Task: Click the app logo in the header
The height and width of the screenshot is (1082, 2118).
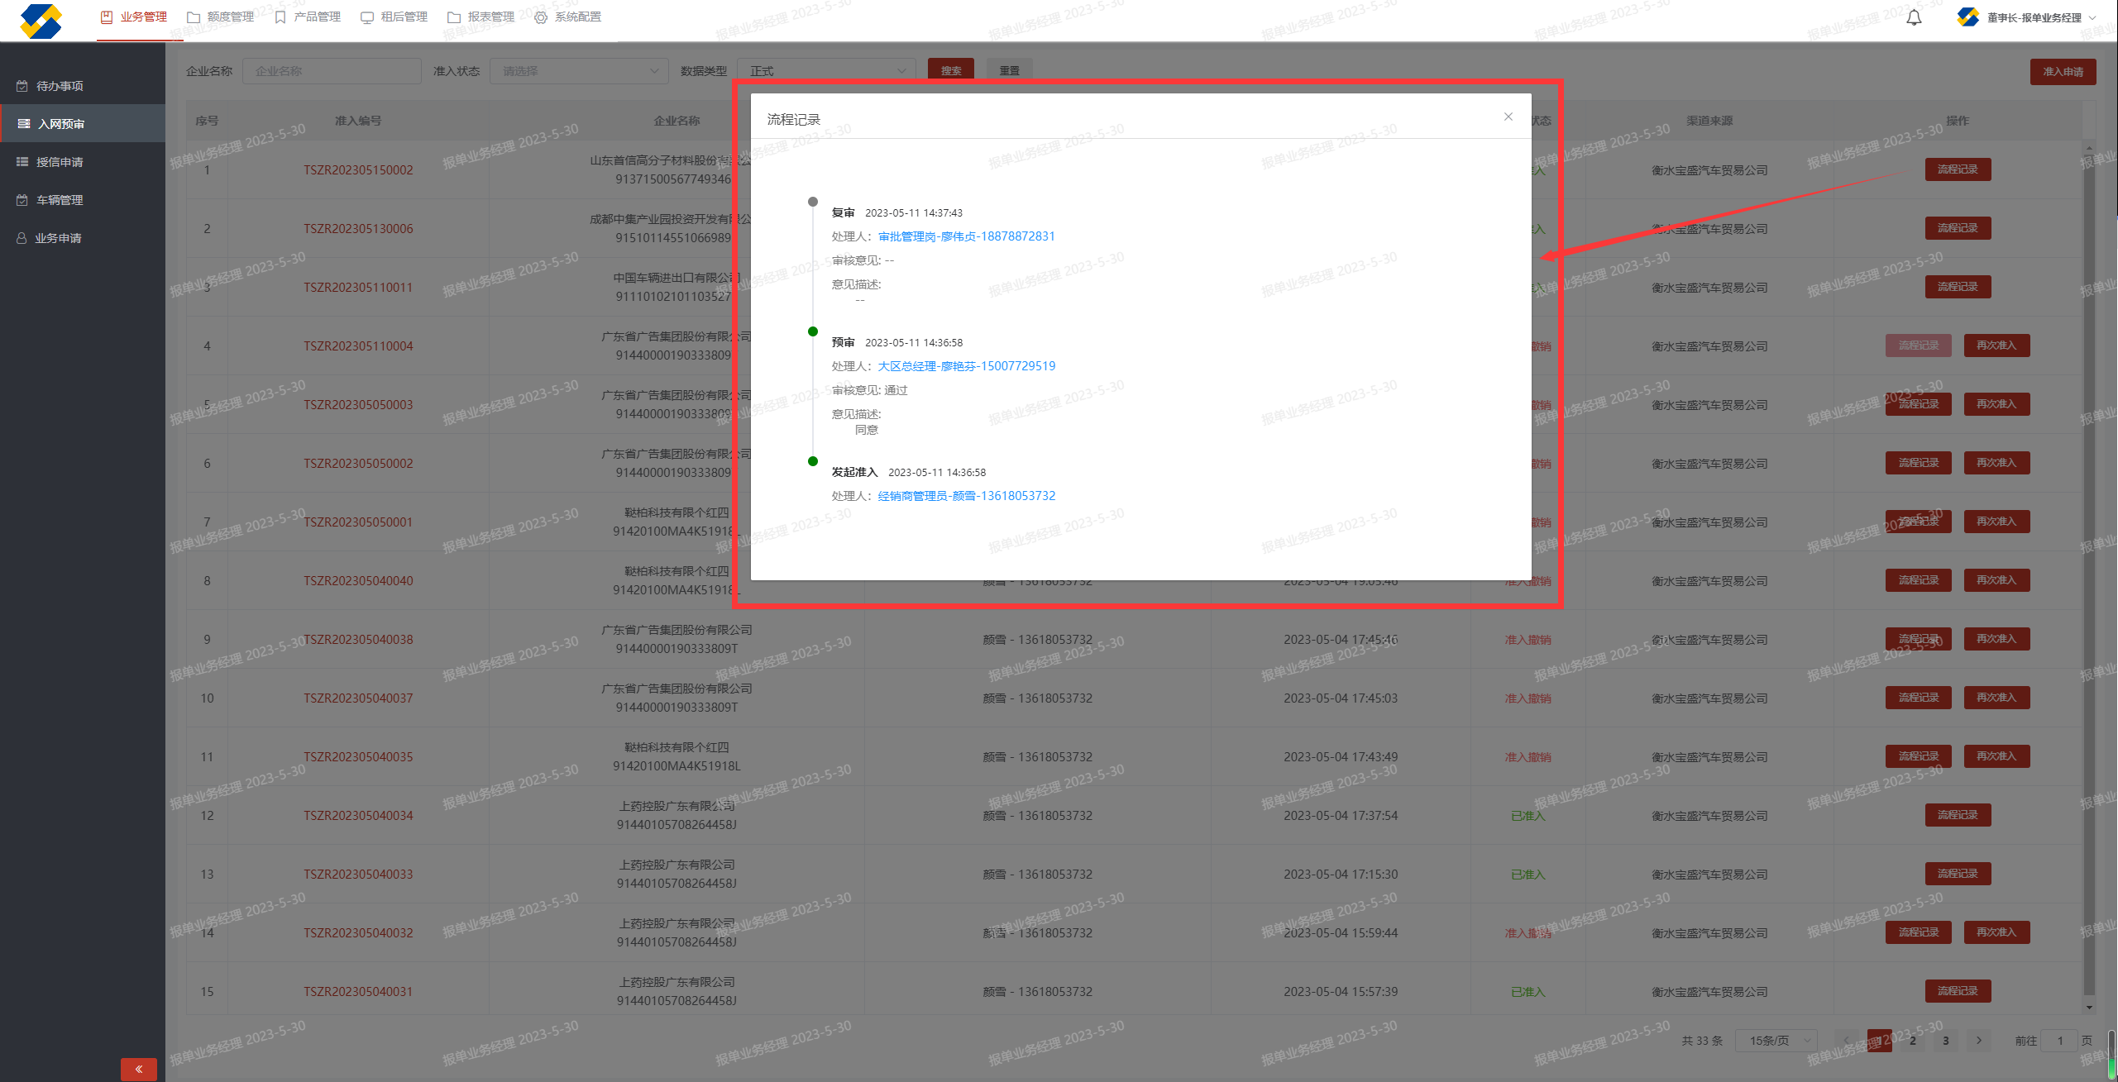Action: 41,21
